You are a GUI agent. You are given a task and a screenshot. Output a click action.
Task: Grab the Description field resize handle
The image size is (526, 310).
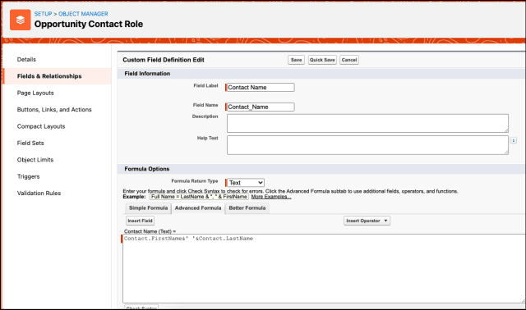point(506,130)
